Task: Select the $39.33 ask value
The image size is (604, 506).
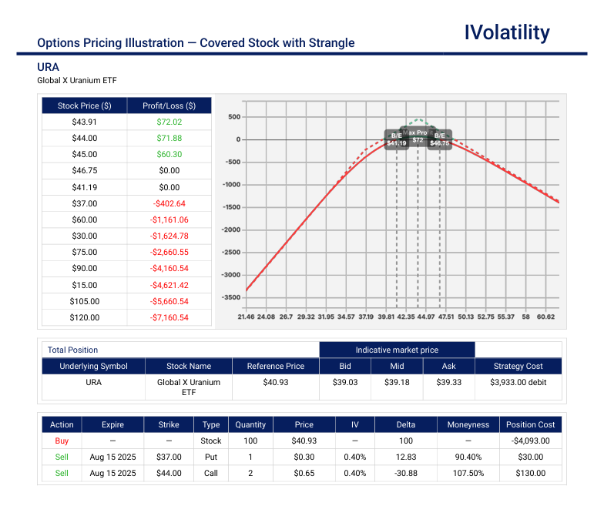Action: (x=448, y=382)
